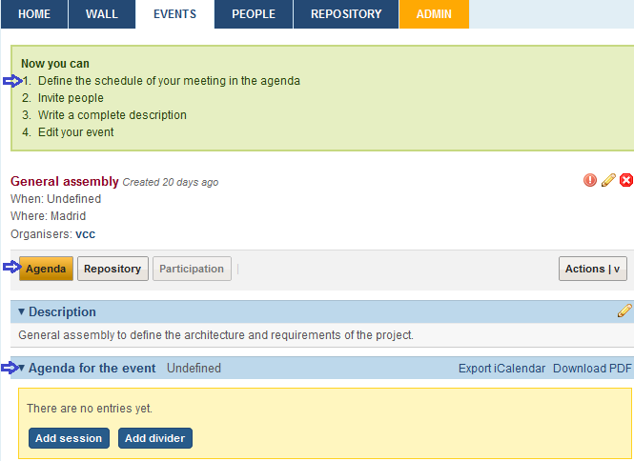Click the Repository button under the event
The width and height of the screenshot is (634, 461).
112,269
